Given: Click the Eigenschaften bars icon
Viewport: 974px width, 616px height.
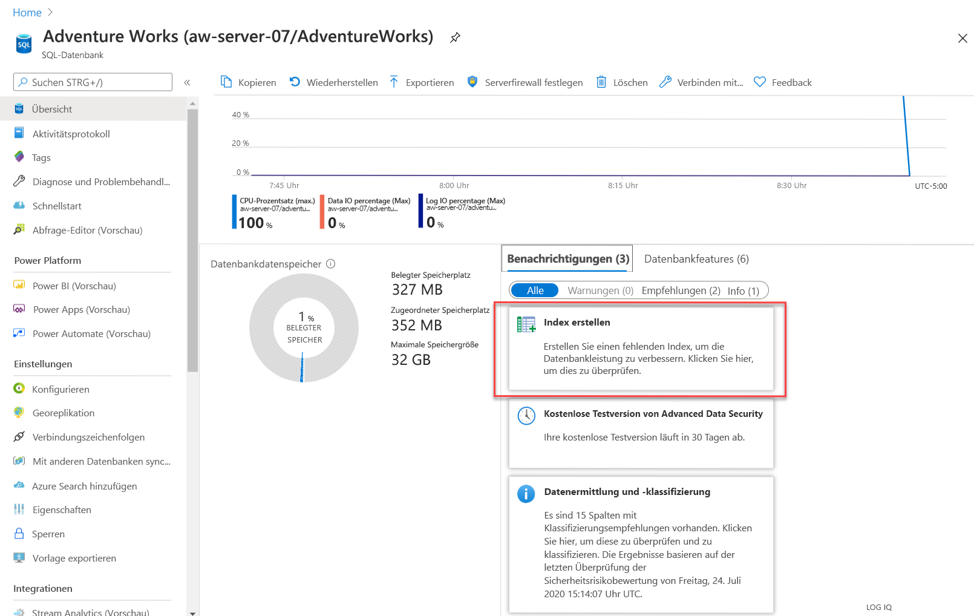Looking at the screenshot, I should coord(19,509).
